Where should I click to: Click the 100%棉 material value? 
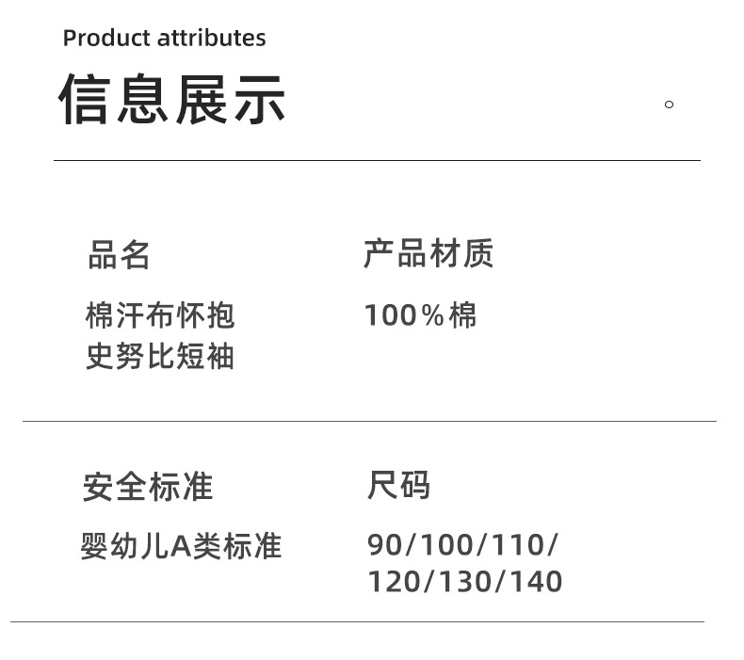point(420,315)
